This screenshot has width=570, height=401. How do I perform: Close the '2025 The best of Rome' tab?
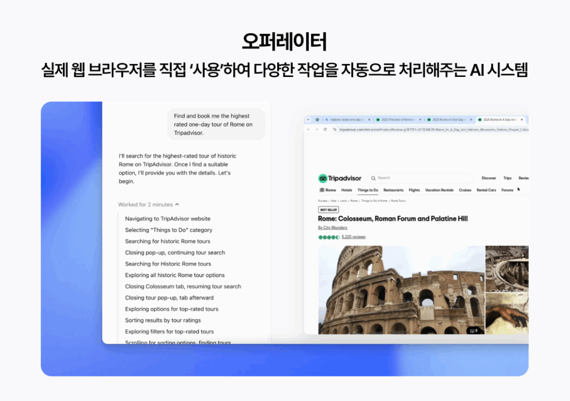(x=420, y=119)
